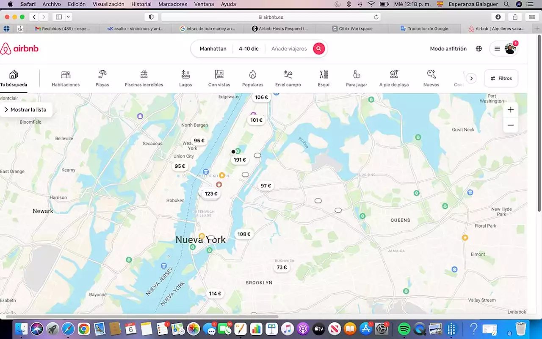Viewport: 542px width, 339px height.
Task: Show Safari tab overview
Action: [532, 17]
